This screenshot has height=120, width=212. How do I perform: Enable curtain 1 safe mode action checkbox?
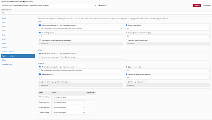(x=40, y=40)
